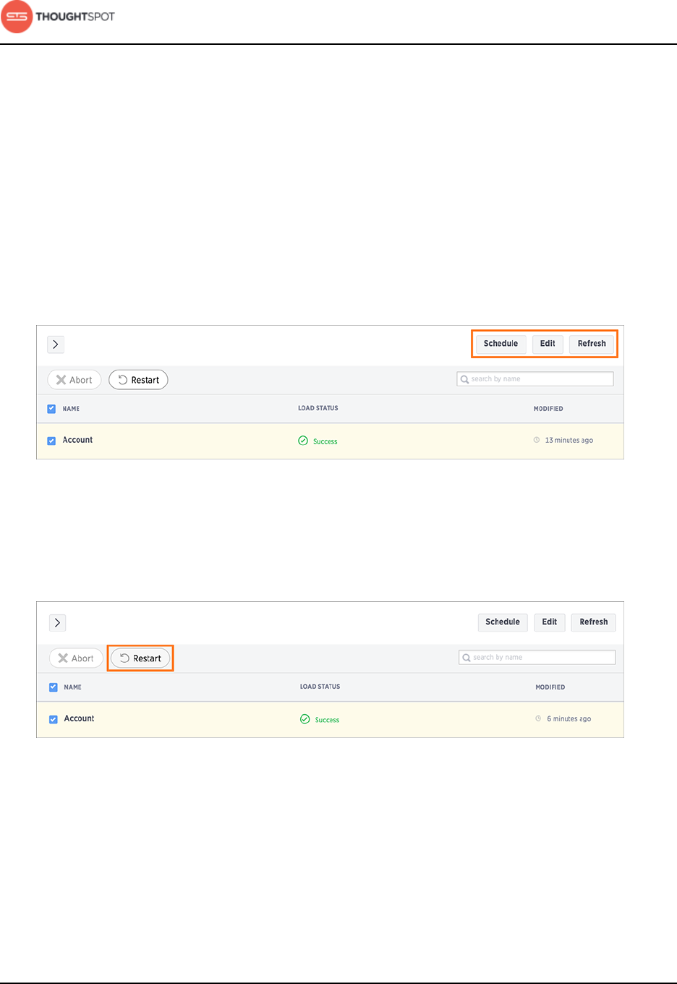
Task: Click Schedule in the upper panel
Action: (x=501, y=344)
